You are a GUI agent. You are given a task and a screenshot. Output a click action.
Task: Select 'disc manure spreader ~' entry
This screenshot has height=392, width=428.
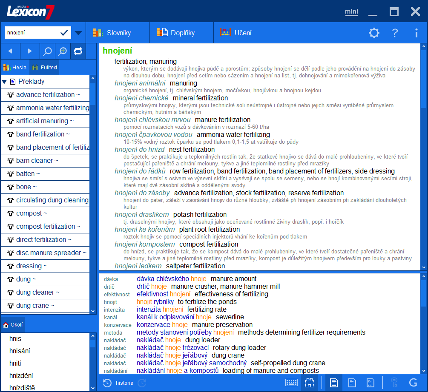click(x=45, y=253)
